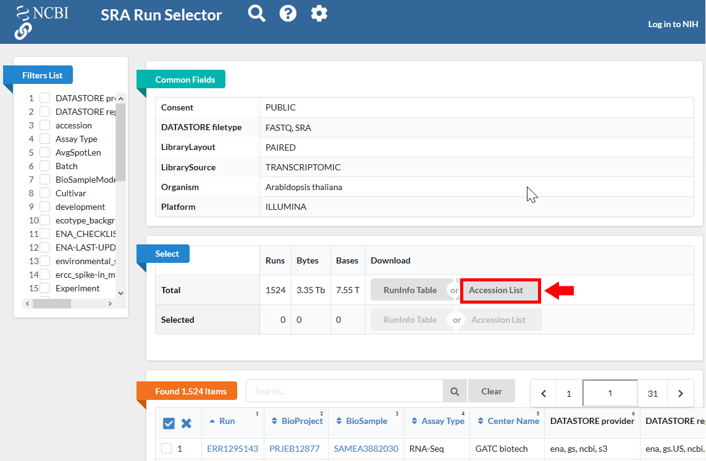Enable the ercc_spike-in filter checkbox
This screenshot has height=461, width=706.
[x=44, y=275]
